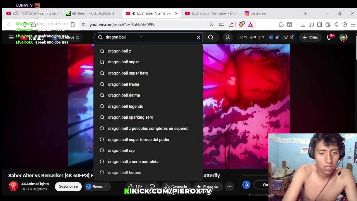Screen dimensions: 357x201
Task: Open more actions three-dot menu
Action: tap(230, 186)
